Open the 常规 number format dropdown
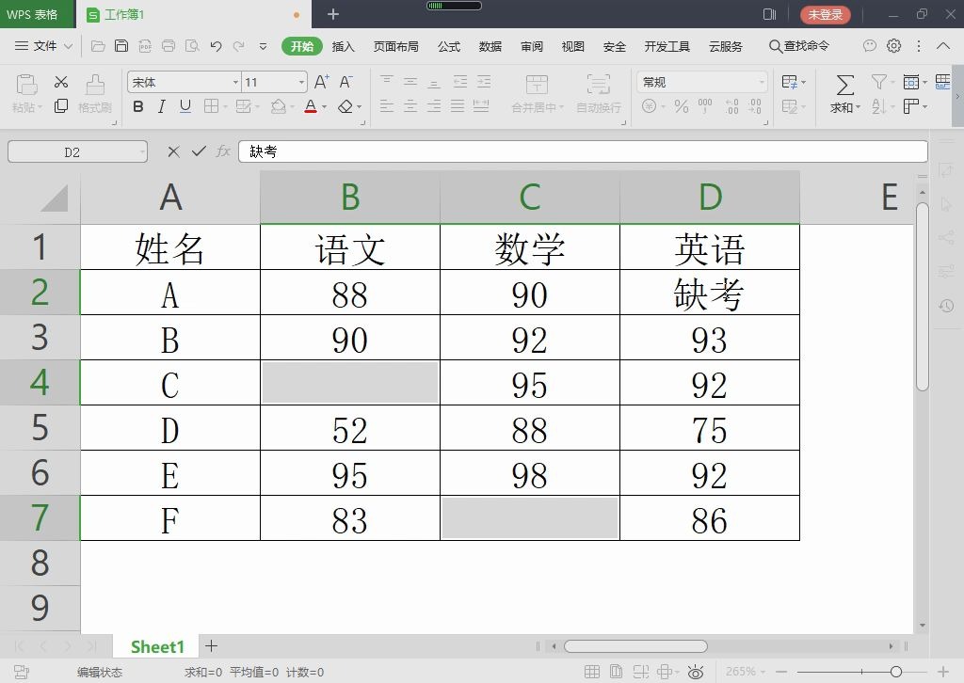The height and width of the screenshot is (683, 964). (699, 82)
